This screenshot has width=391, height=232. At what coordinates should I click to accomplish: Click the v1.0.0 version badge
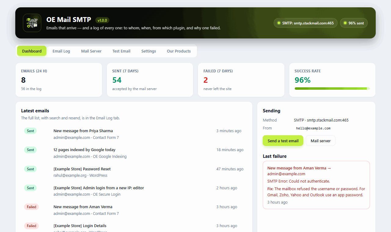102,20
